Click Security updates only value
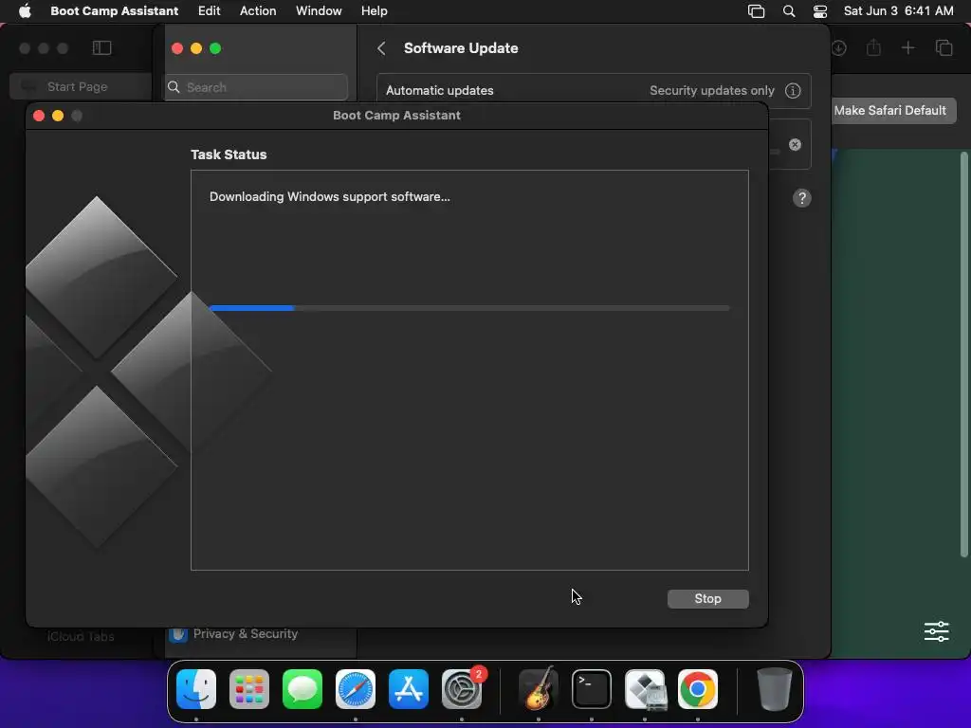971x728 pixels. 711,90
